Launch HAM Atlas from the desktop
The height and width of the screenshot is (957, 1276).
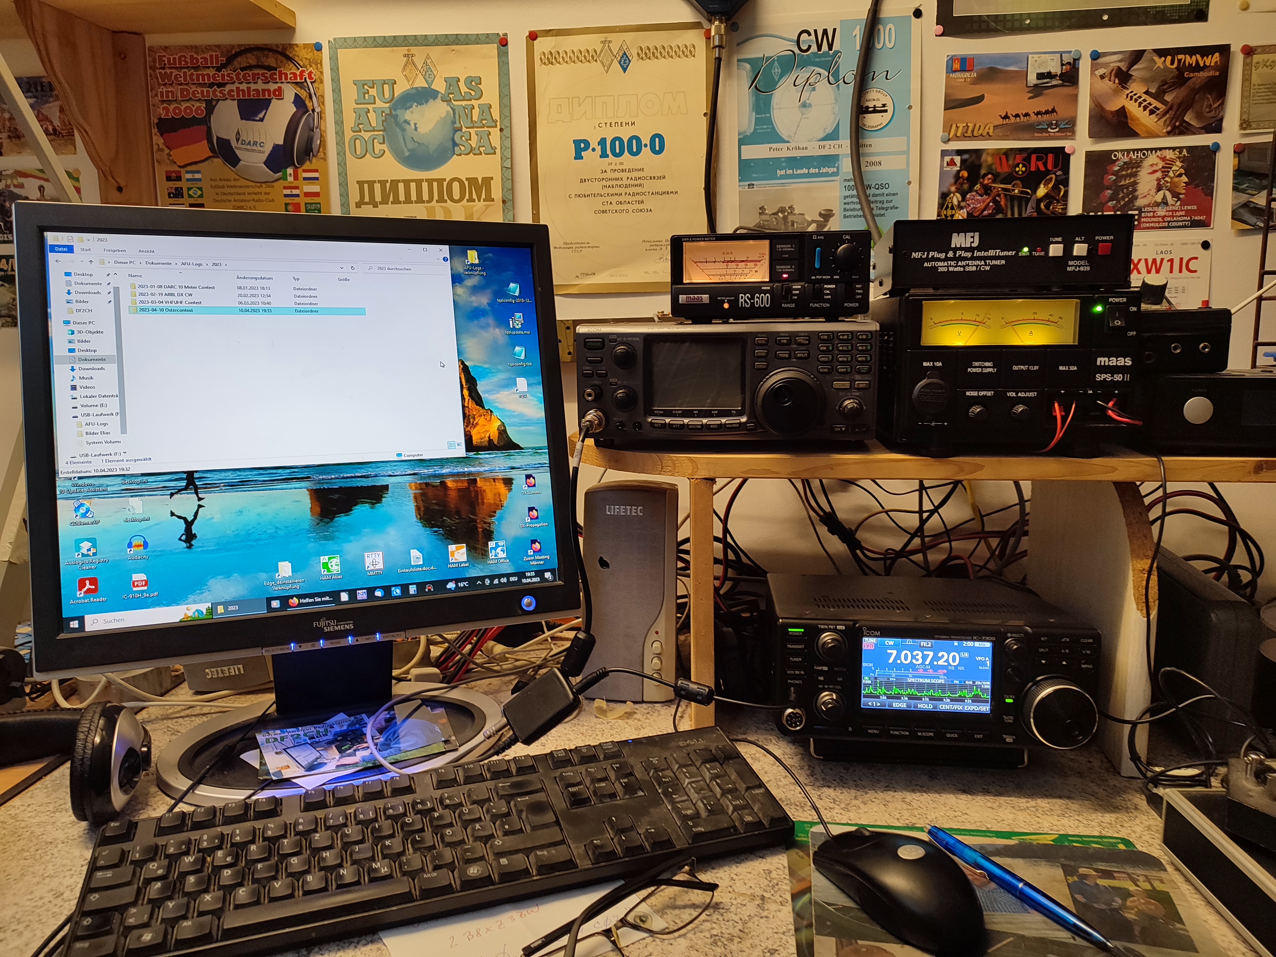click(x=330, y=567)
